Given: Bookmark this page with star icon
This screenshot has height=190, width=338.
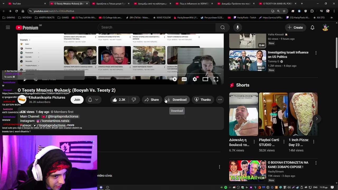Looking at the screenshot, I should pos(284,11).
